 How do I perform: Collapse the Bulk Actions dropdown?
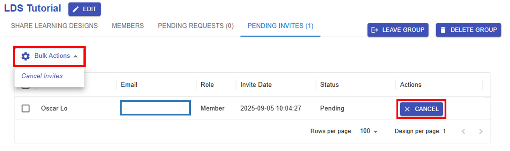pyautogui.click(x=75, y=56)
